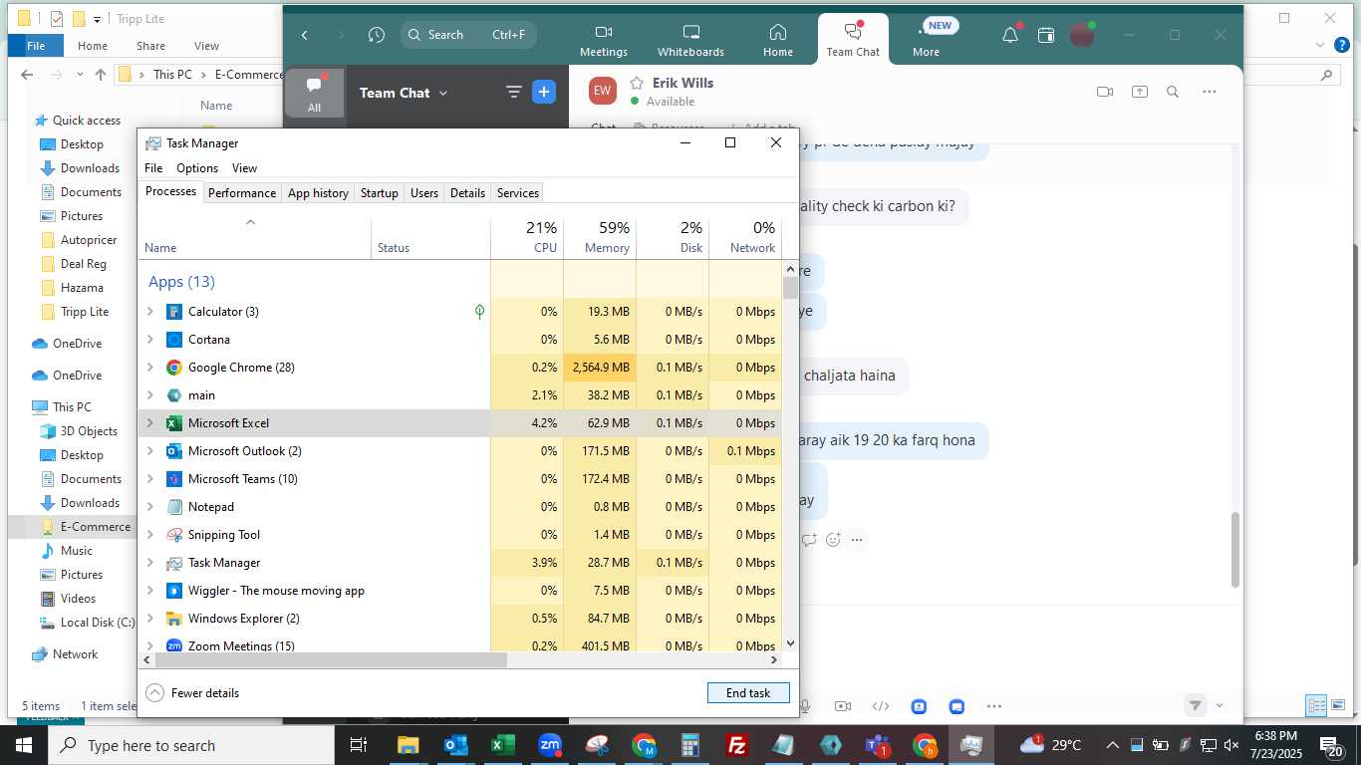The image size is (1361, 765).
Task: Open the Zoom calendar icon
Action: (1046, 35)
